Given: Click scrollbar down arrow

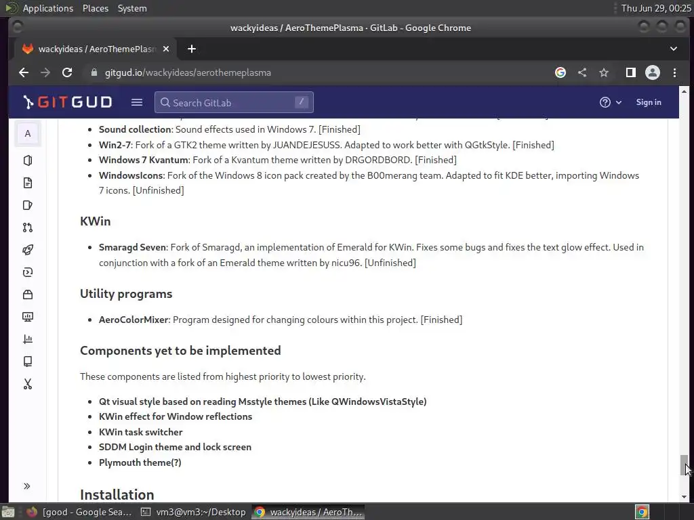Looking at the screenshot, I should [685, 496].
